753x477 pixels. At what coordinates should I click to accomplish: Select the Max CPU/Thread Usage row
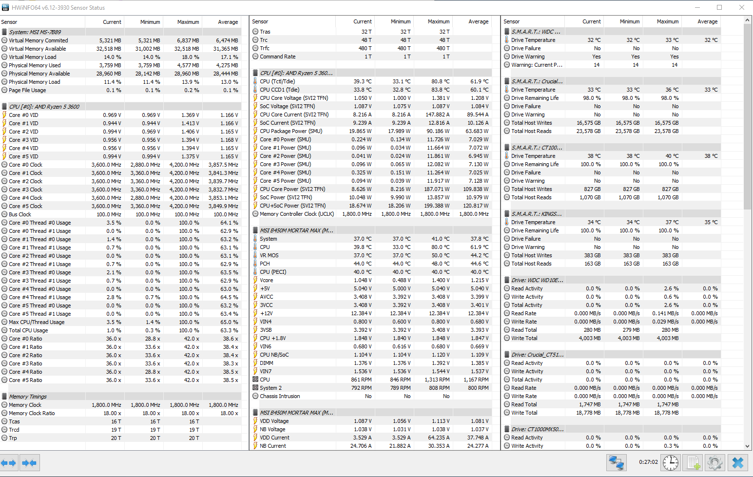pos(121,322)
